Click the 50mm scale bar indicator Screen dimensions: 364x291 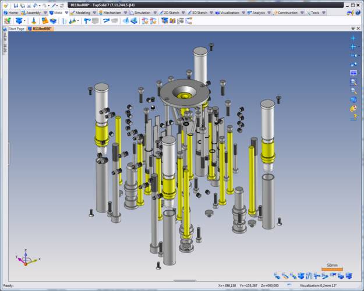[x=332, y=267]
